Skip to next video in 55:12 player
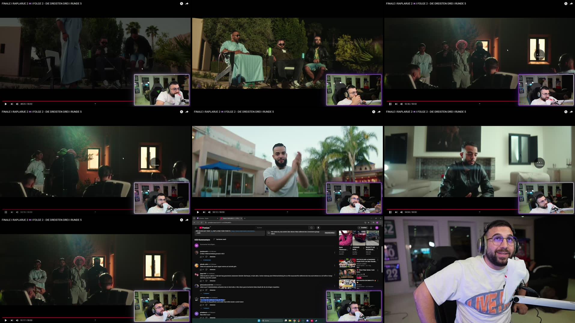The image size is (575, 323). (204, 212)
